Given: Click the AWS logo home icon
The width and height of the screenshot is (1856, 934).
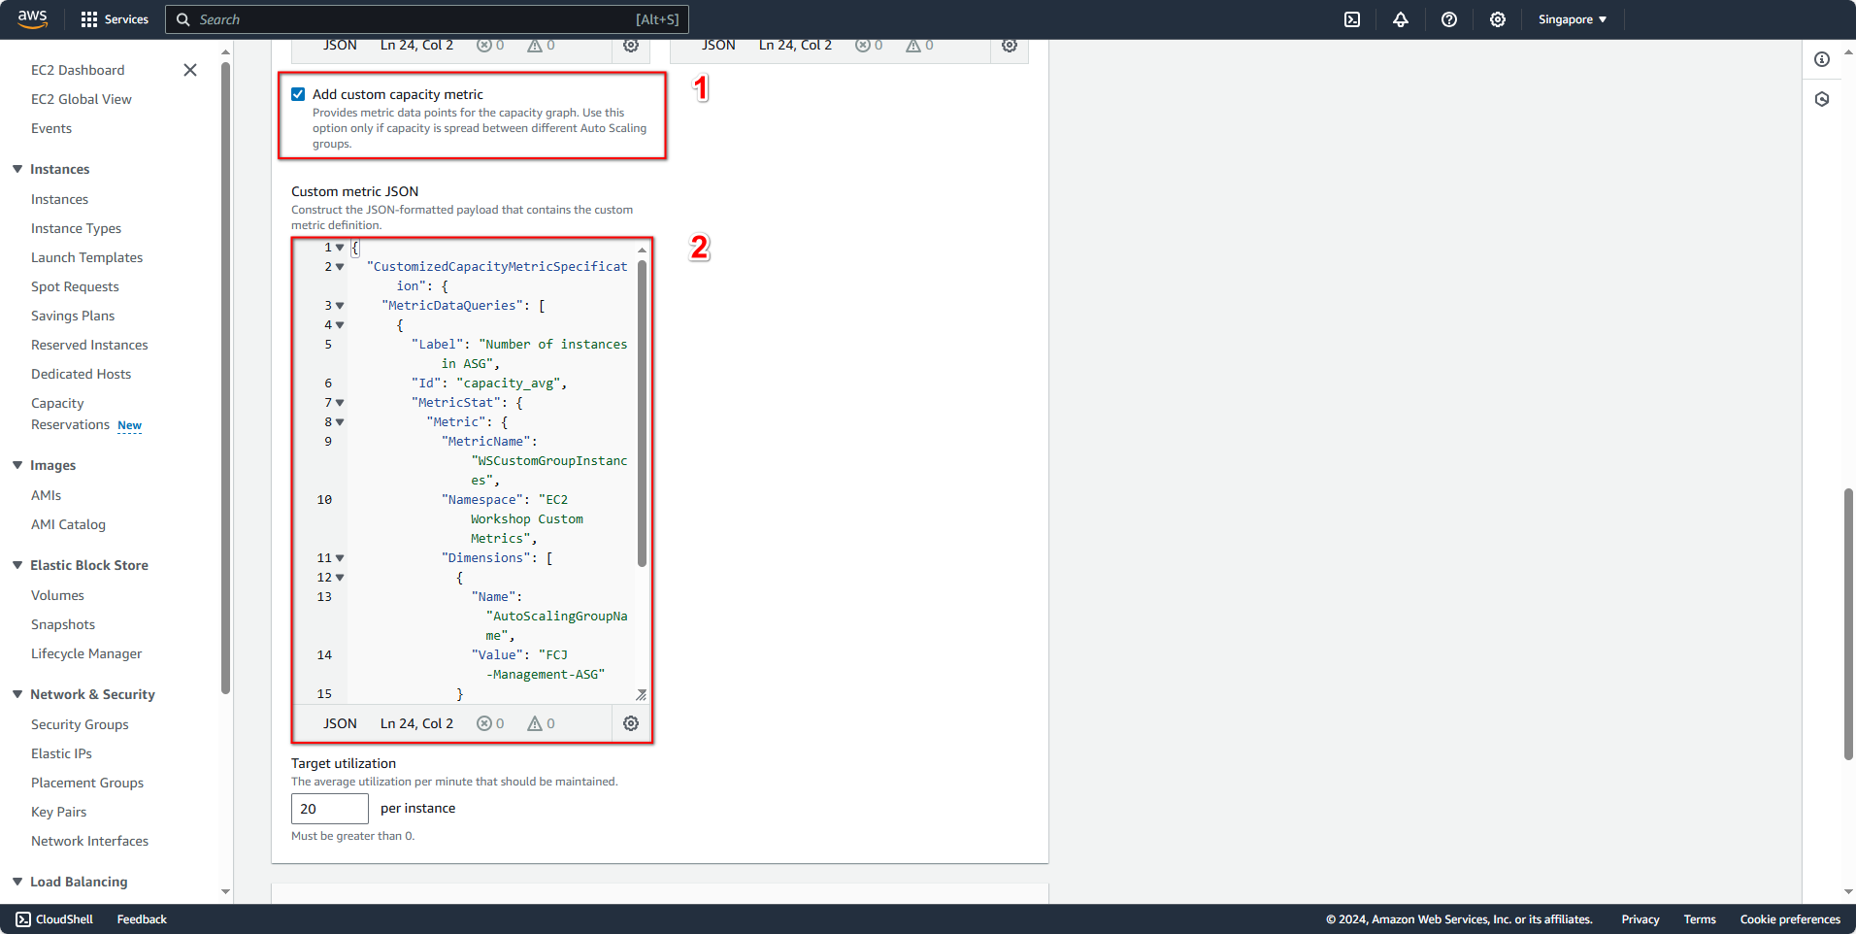Looking at the screenshot, I should tap(33, 19).
